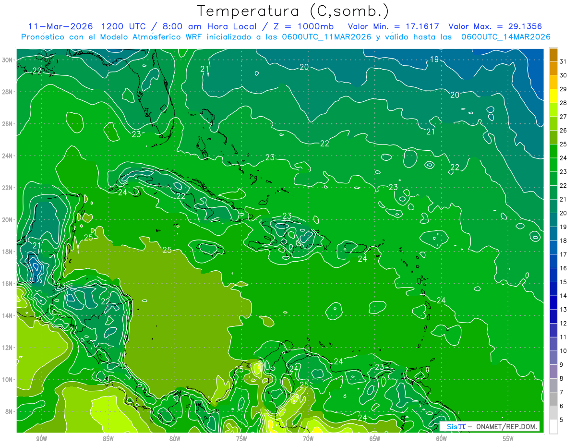Pick the yellow swatch between 28 and 29
Viewport: 576px width, 445px height.
pos(553,96)
